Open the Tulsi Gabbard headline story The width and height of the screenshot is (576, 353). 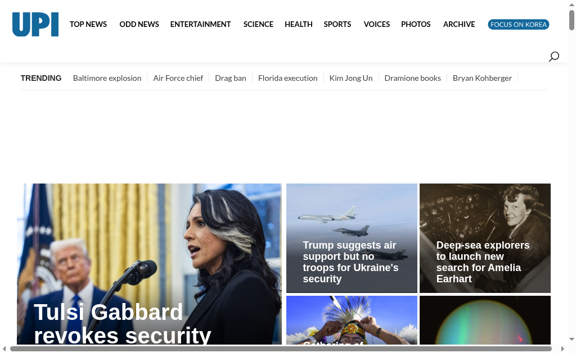[x=122, y=323]
